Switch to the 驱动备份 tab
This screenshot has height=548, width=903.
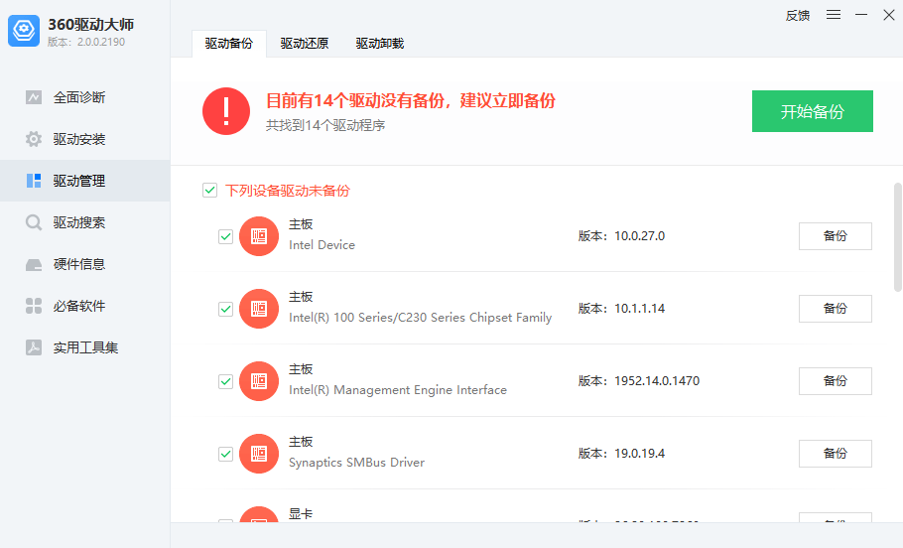pos(228,44)
